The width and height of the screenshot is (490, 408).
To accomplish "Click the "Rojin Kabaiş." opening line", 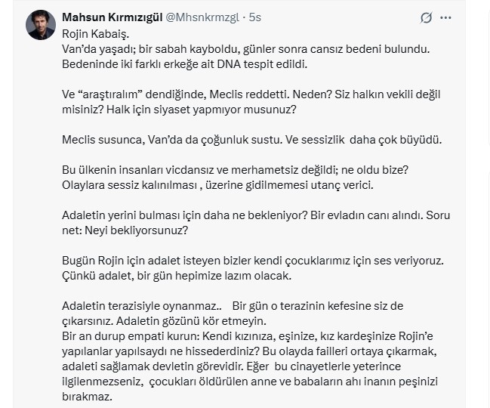I will click(96, 33).
